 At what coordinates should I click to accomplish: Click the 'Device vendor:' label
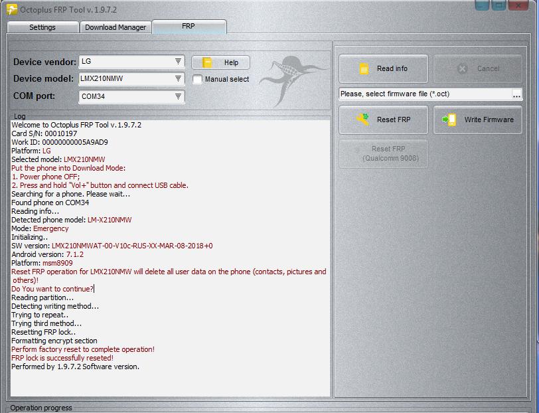pos(44,62)
